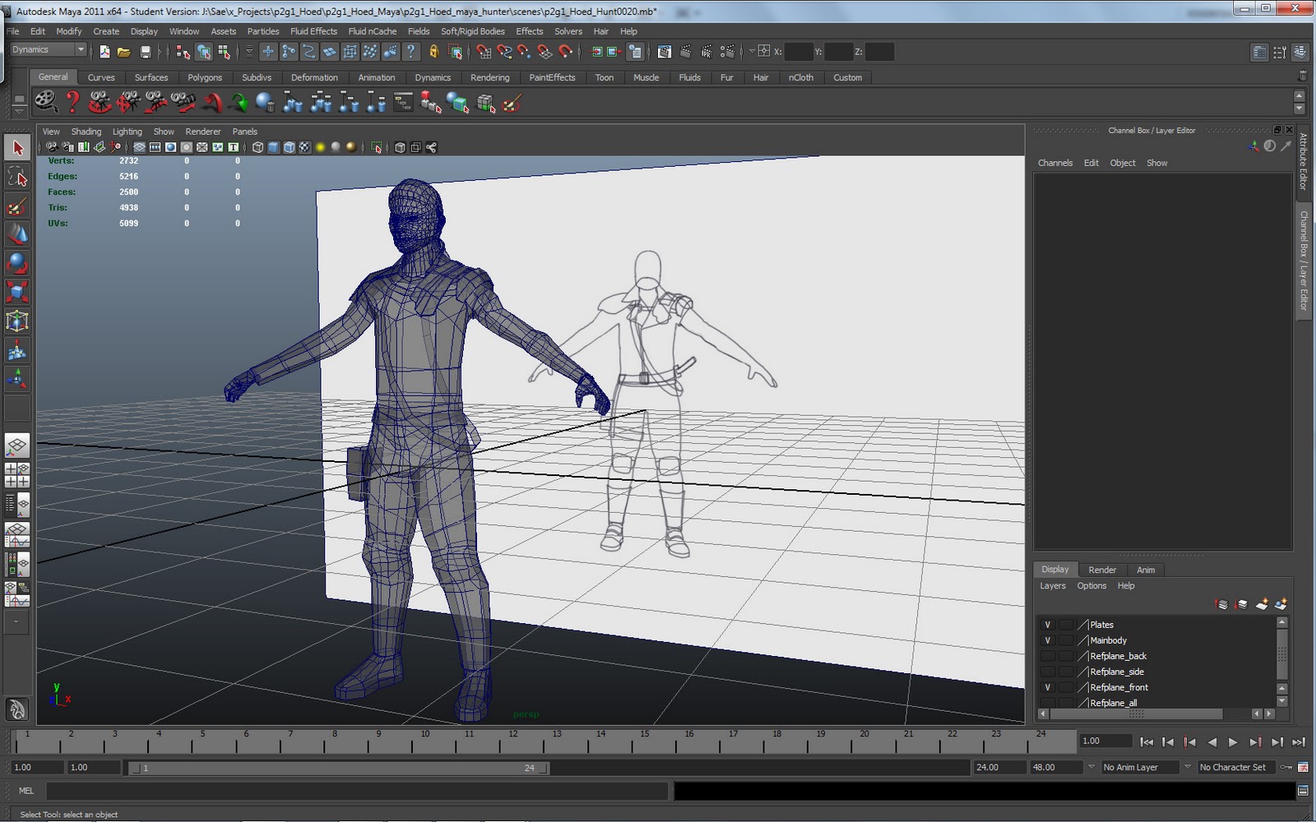This screenshot has width=1316, height=822.
Task: Switch to the Polygons shelf tab
Action: tap(204, 77)
